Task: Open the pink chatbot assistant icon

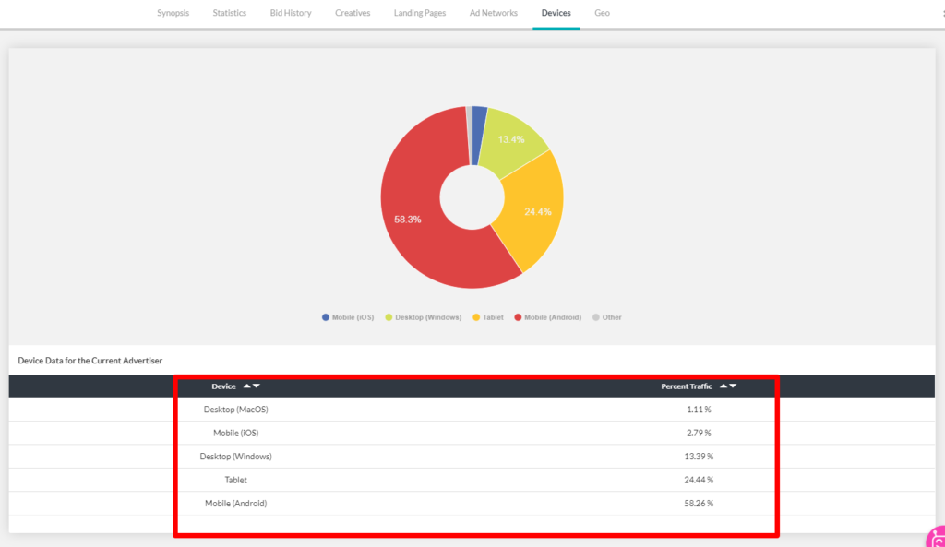Action: [x=936, y=538]
